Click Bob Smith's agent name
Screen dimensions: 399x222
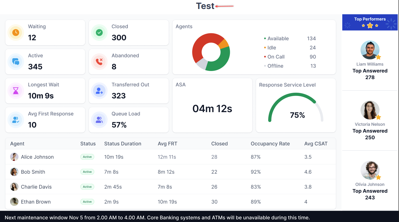point(33,172)
